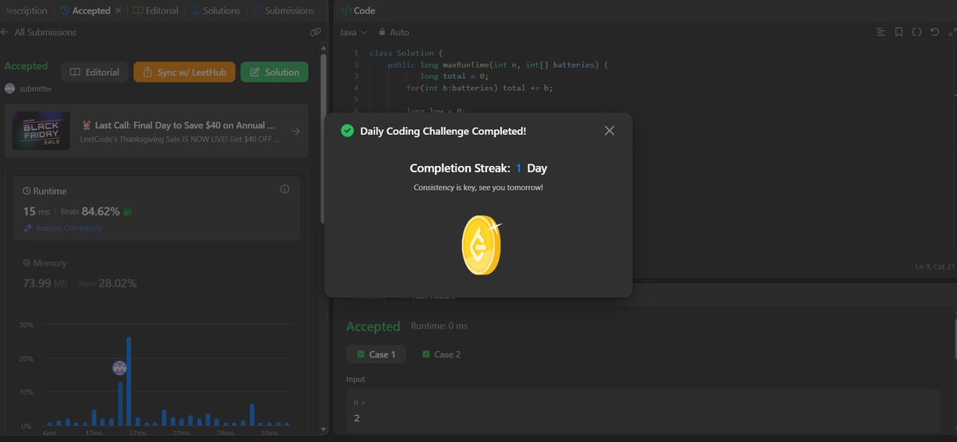Close the Accepted tab

coord(118,10)
